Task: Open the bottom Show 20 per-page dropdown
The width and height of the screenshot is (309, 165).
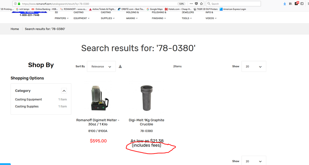Action: 254,161
